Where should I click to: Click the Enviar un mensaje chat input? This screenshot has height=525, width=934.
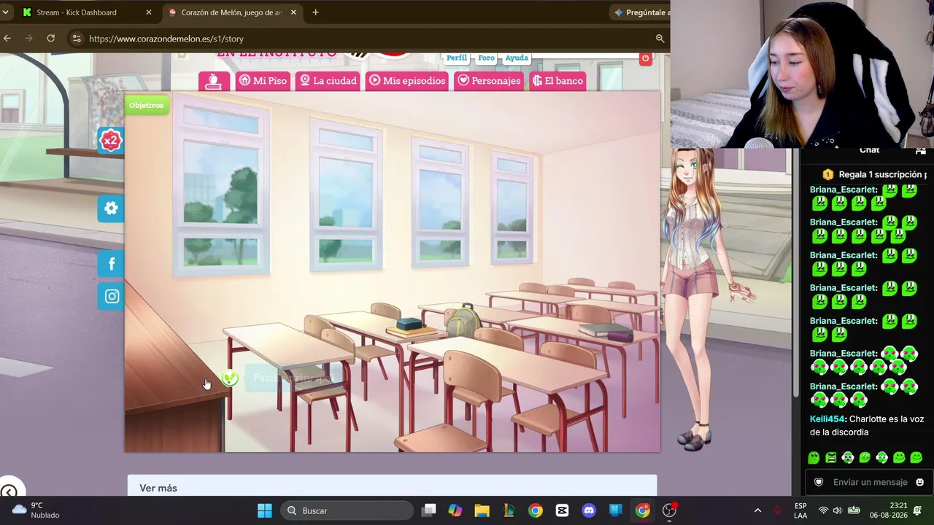pos(869,482)
